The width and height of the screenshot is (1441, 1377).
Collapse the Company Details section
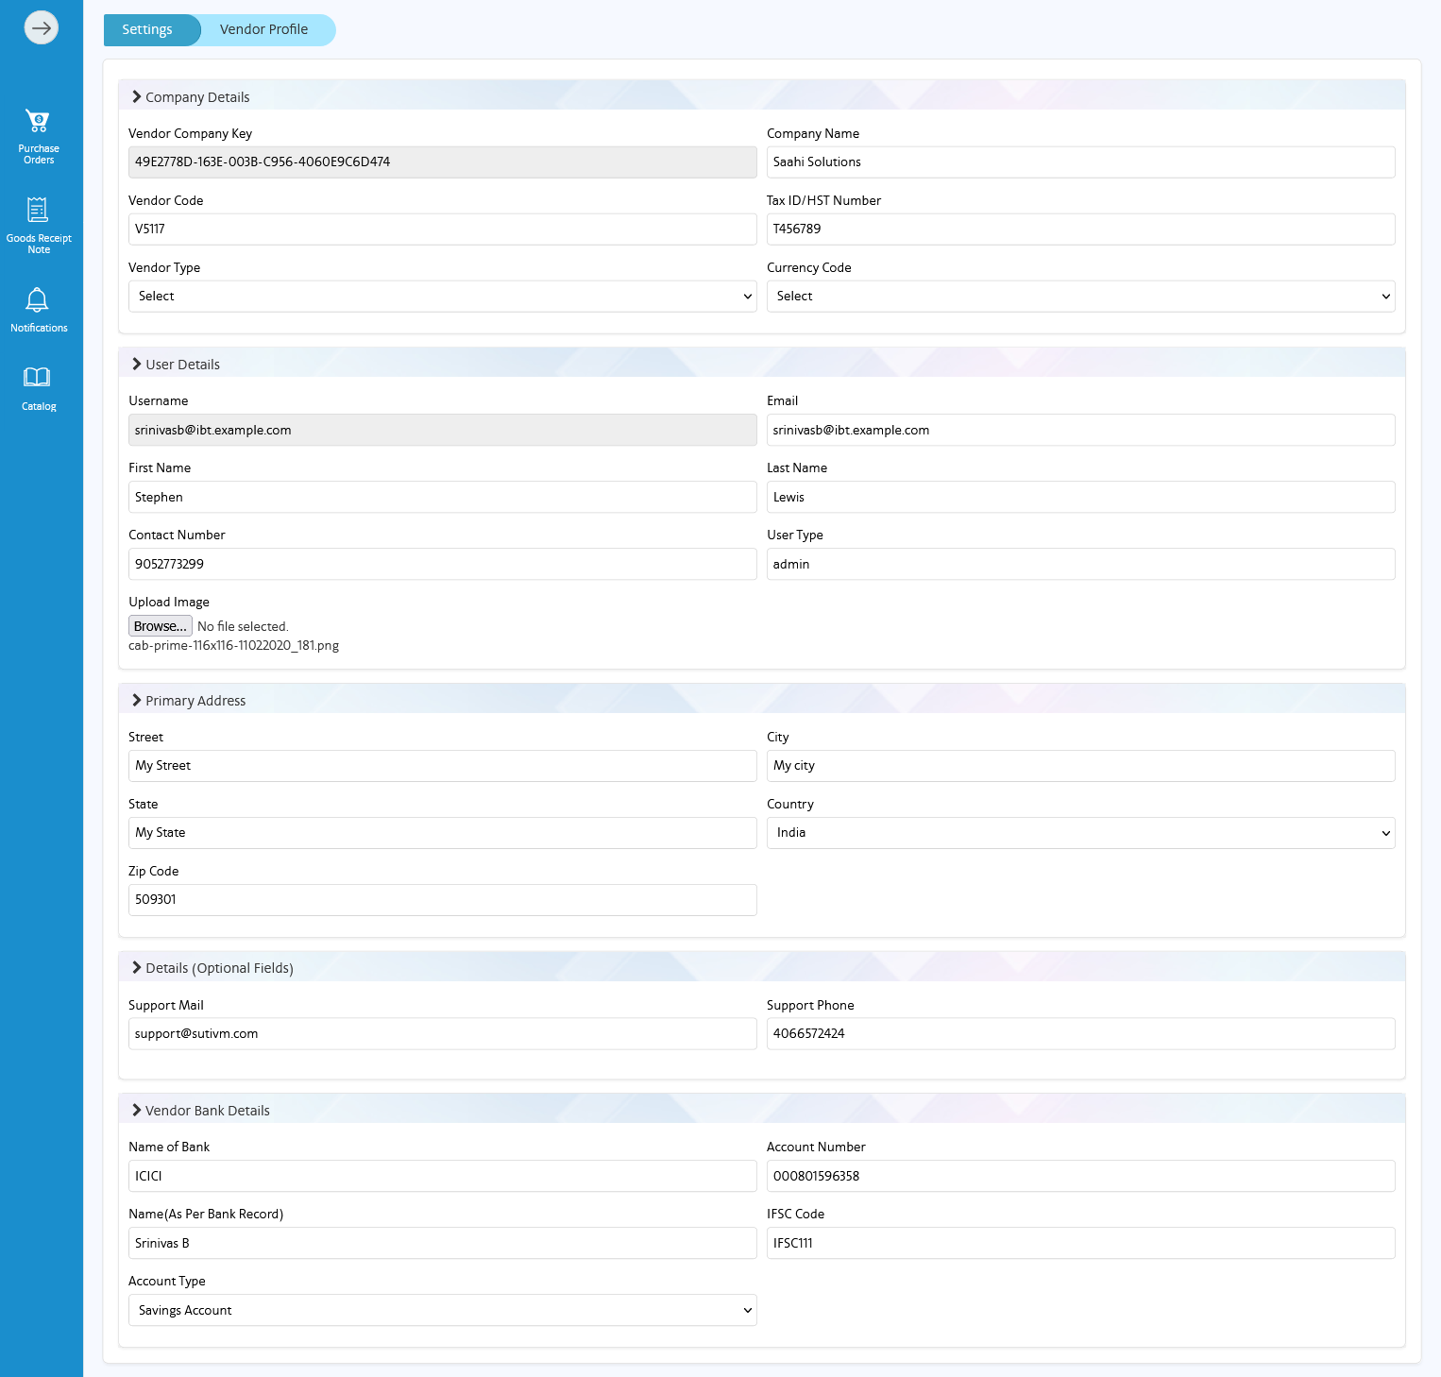[136, 96]
